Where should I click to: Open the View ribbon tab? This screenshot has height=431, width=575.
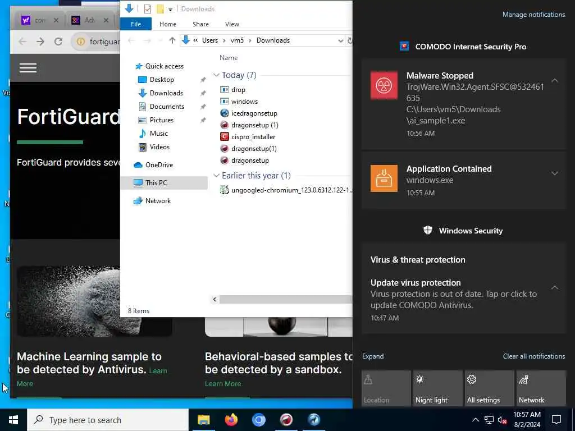tap(232, 24)
